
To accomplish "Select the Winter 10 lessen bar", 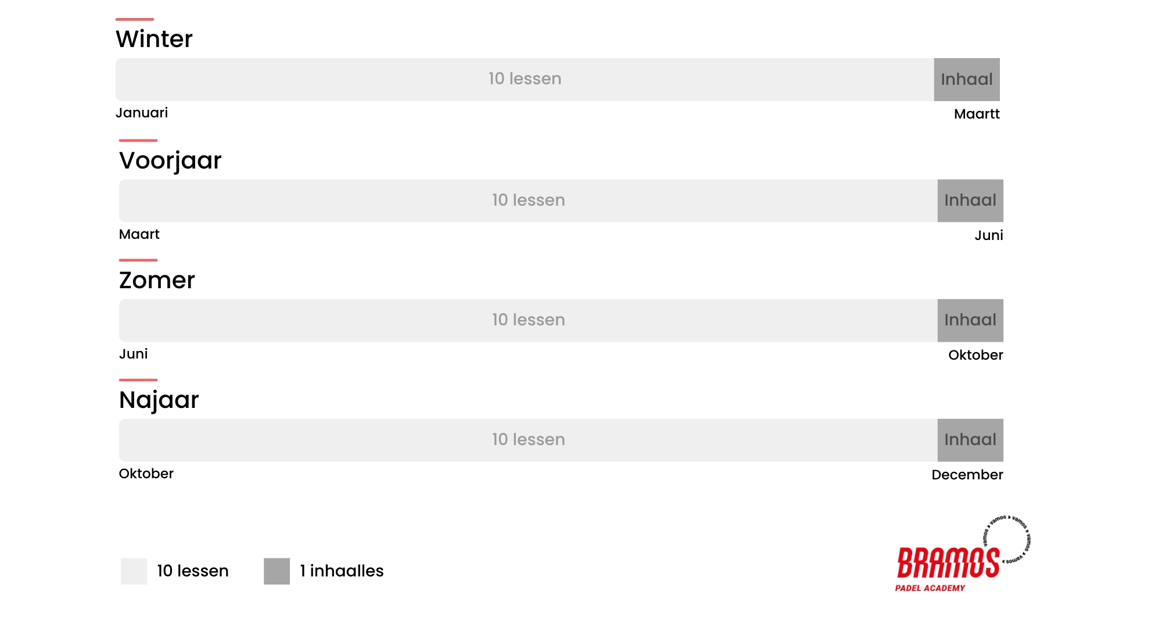I will click(x=524, y=79).
